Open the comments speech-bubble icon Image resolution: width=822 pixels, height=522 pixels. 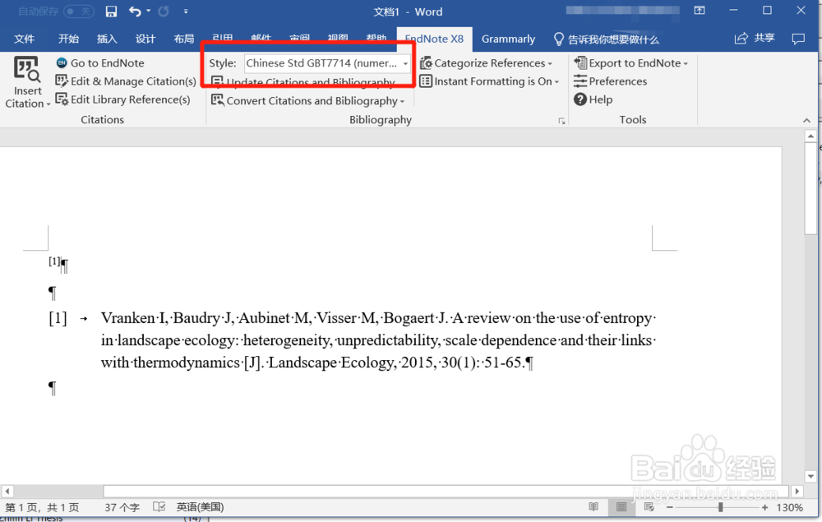point(798,39)
